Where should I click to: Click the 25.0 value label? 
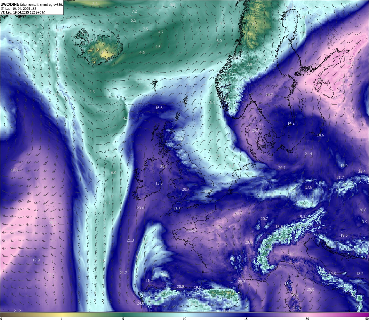coord(310,289)
